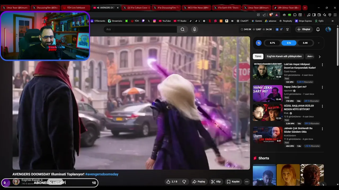Switch to the MCU Film News tab
Viewport: 339px width, 190px height.
(x=197, y=8)
